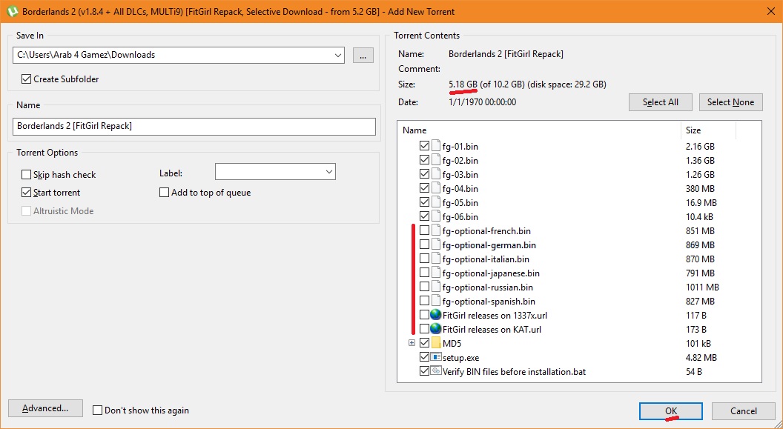The image size is (783, 429).
Task: Uncheck the fg-04.bin checkbox
Action: (x=424, y=188)
